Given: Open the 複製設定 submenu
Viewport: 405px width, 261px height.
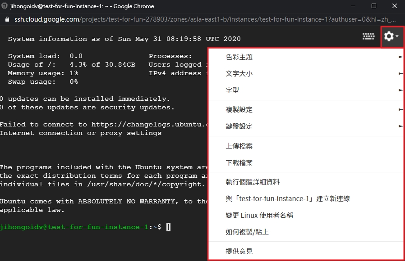Looking at the screenshot, I should coord(306,109).
